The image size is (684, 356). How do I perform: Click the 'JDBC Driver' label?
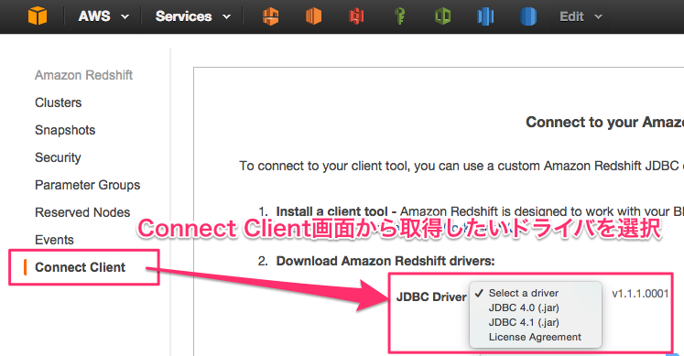click(431, 297)
